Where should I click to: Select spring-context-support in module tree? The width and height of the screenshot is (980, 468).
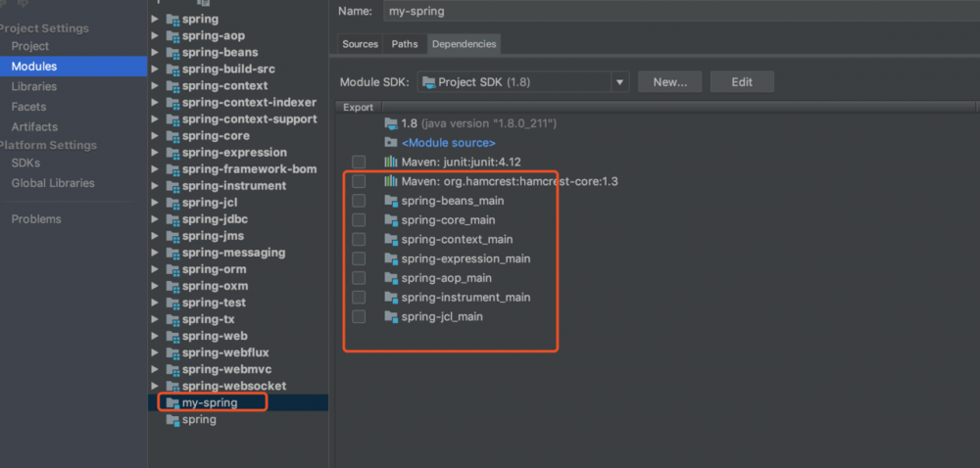point(249,119)
